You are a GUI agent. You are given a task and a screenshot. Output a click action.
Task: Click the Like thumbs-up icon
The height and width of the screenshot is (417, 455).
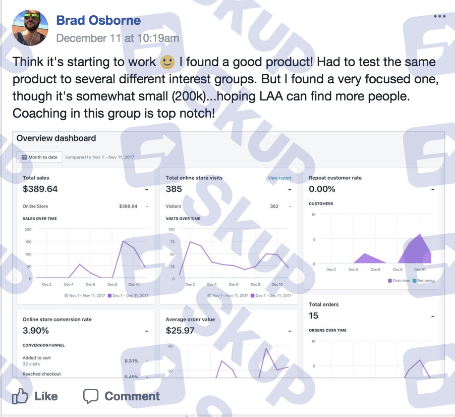coord(20,396)
